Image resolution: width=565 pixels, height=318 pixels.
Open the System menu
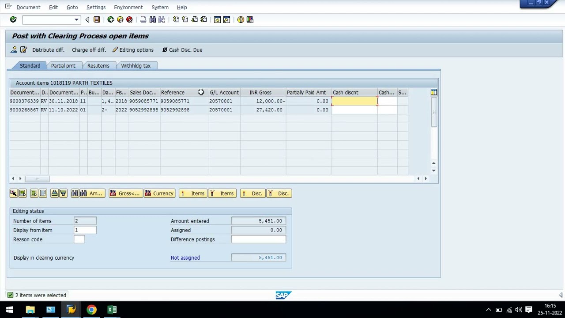coord(160,8)
